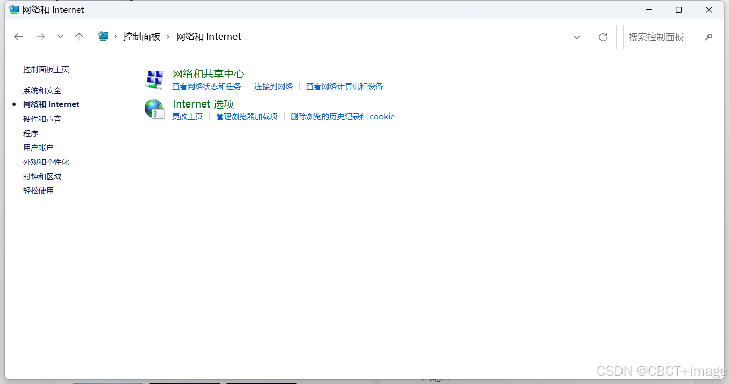Select 网络和 Internet sidebar category

[x=51, y=104]
